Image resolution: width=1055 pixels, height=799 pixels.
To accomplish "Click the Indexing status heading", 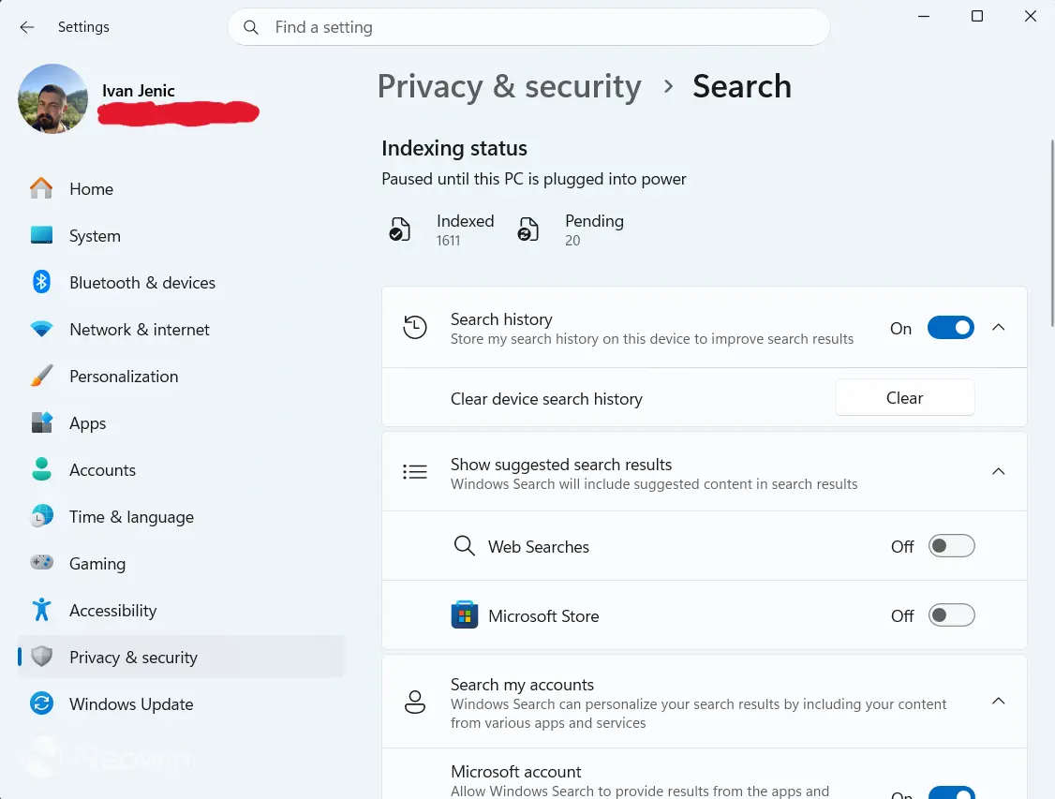I will (454, 148).
